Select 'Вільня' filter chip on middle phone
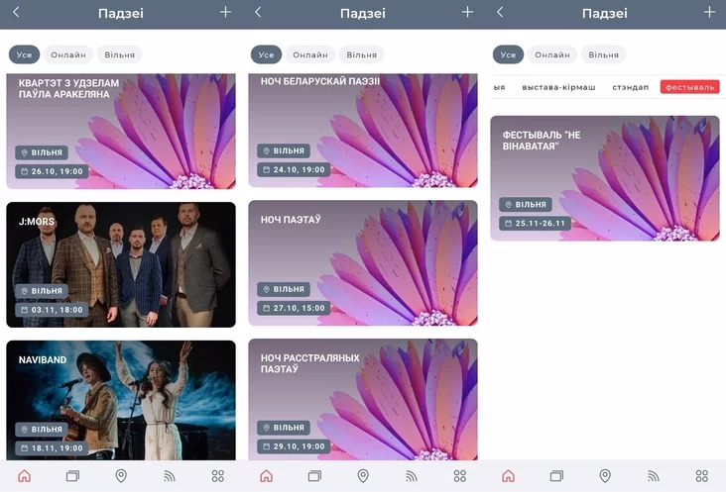Image resolution: width=726 pixels, height=492 pixels. (x=362, y=54)
